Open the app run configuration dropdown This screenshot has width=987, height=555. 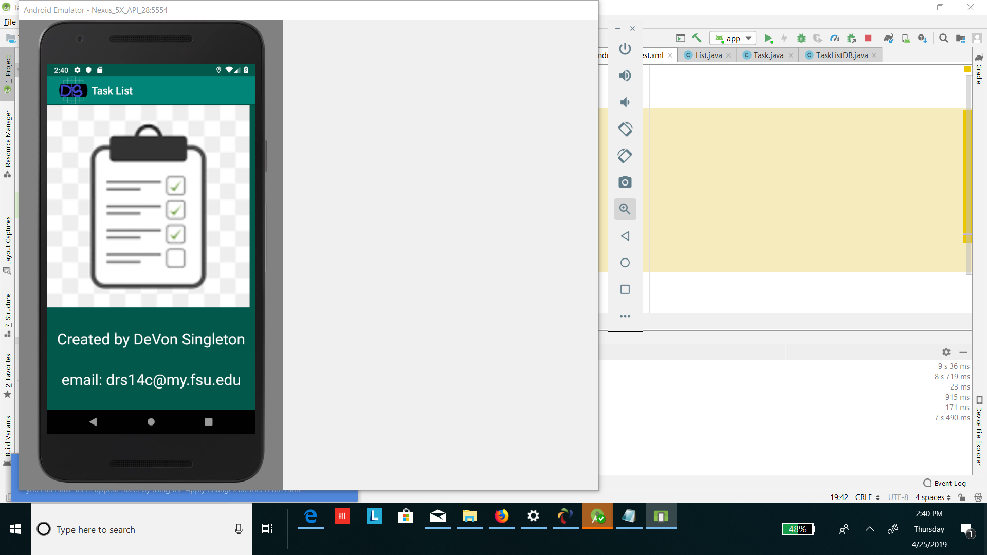click(x=733, y=39)
